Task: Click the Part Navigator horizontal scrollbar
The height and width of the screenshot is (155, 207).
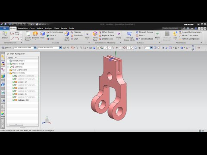Action: click(x=22, y=125)
